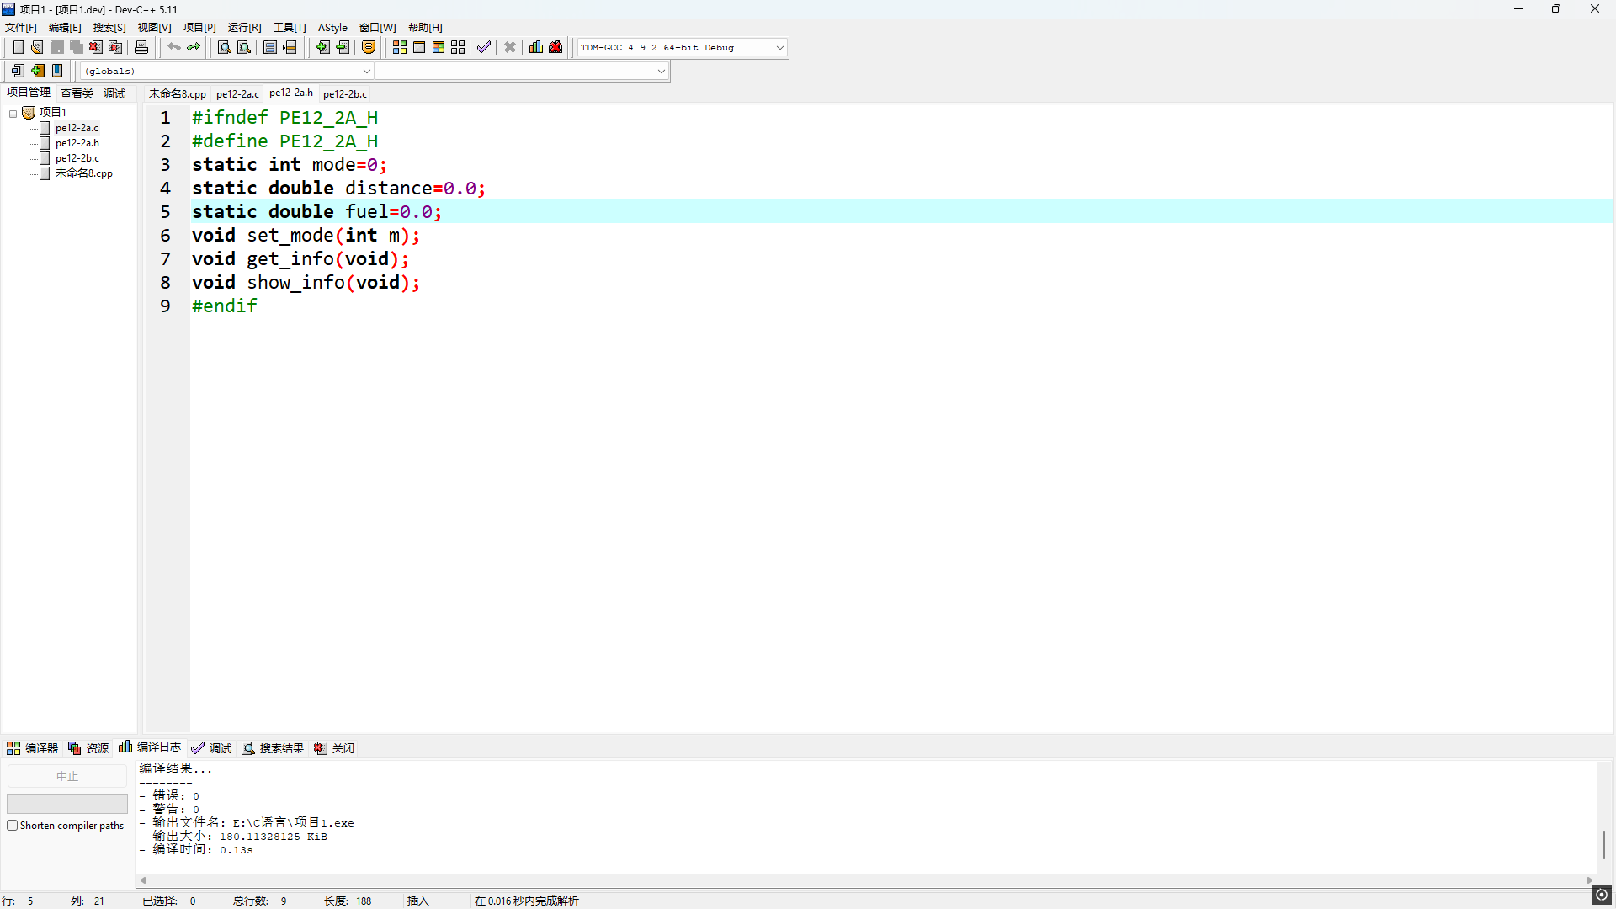Click the New file toolbar icon
The width and height of the screenshot is (1616, 909).
[x=18, y=47]
